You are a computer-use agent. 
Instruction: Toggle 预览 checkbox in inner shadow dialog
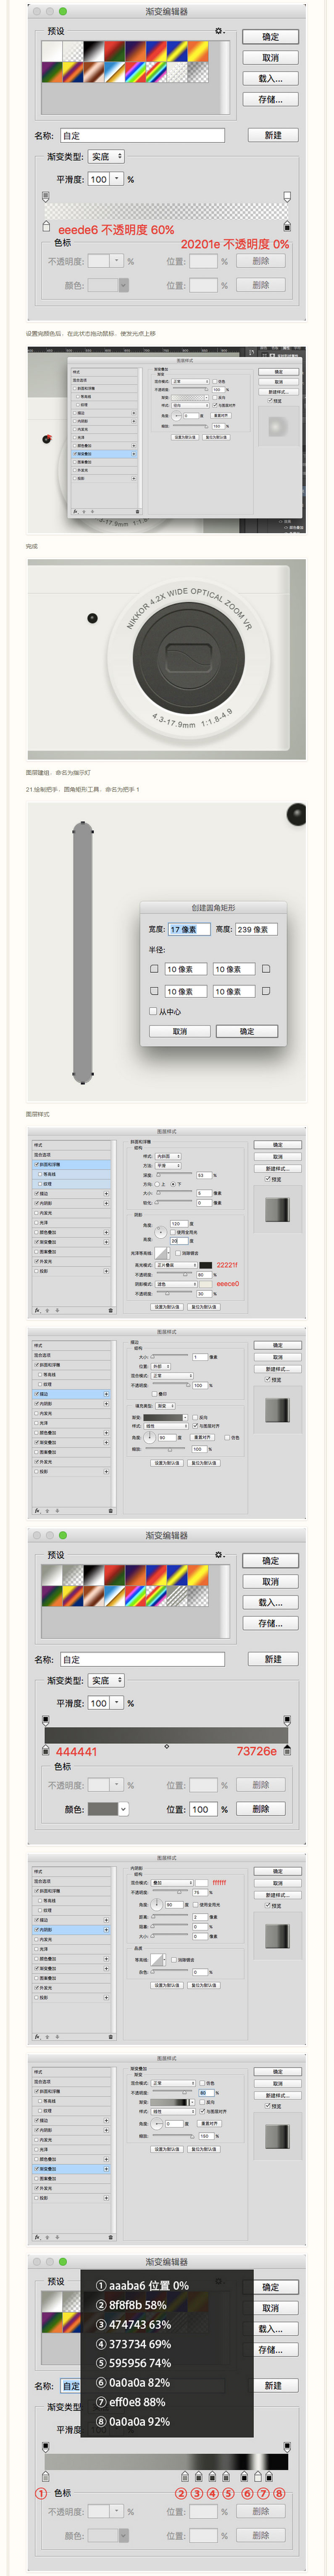tap(268, 1905)
